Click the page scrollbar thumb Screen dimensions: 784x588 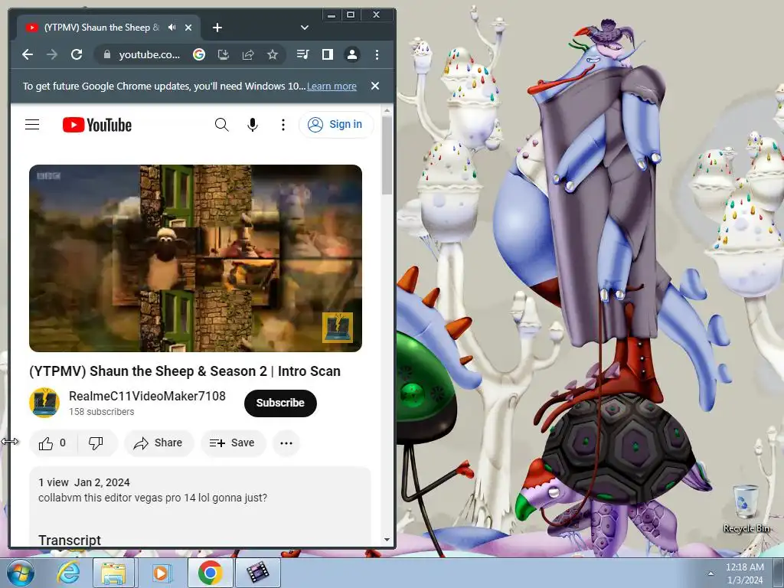click(387, 155)
